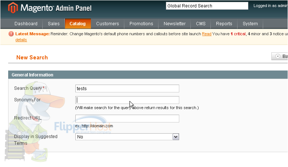This screenshot has height=167, width=288.
Task: Click the Display in Suggested Terms label
Action: 36,140
